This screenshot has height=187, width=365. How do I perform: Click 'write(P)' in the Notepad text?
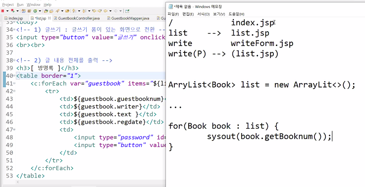click(x=187, y=54)
